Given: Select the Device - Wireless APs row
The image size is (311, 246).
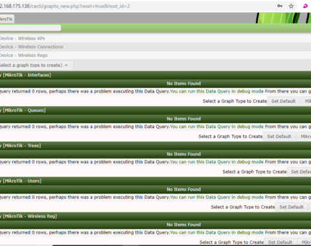Looking at the screenshot, I should [x=155, y=38].
